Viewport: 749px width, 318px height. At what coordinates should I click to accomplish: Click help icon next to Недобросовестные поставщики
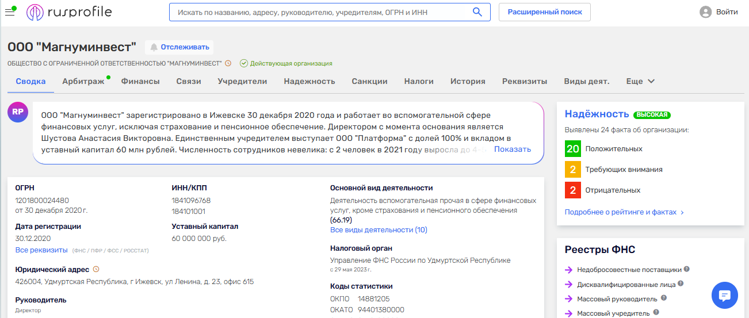687,269
